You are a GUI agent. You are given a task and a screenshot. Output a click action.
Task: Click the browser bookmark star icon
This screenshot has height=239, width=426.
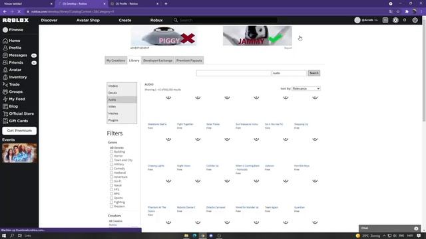(x=398, y=12)
